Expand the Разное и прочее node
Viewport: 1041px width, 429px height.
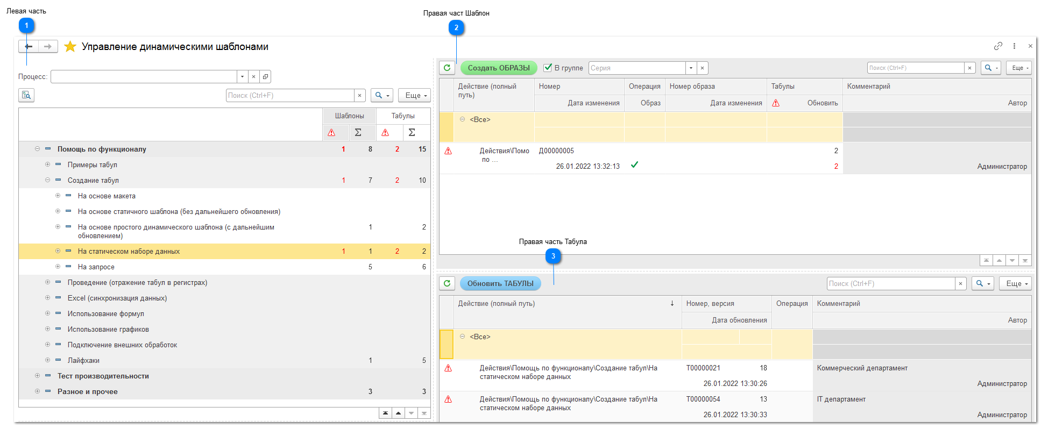point(37,391)
